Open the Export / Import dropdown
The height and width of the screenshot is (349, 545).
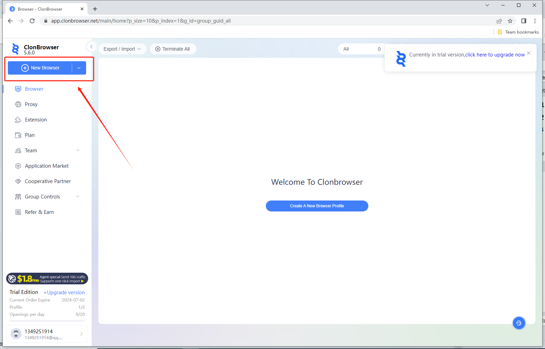pyautogui.click(x=122, y=49)
